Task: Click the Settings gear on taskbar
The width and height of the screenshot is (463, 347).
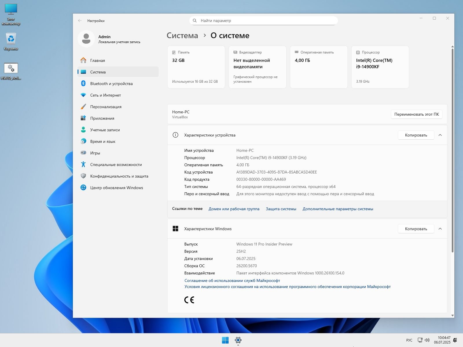Action: point(238,340)
